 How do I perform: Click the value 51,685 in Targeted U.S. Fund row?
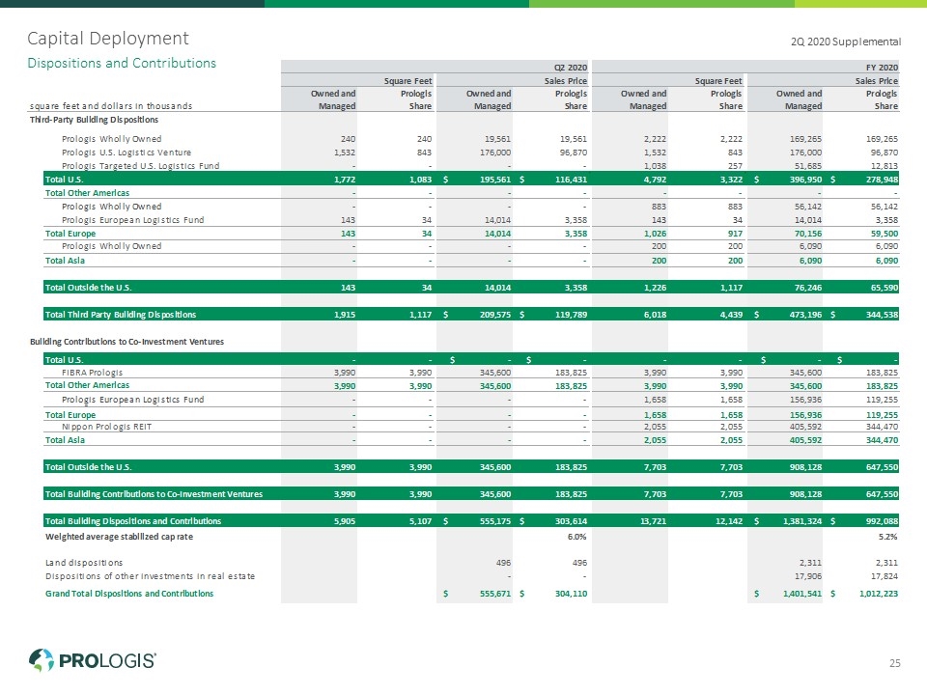point(808,166)
